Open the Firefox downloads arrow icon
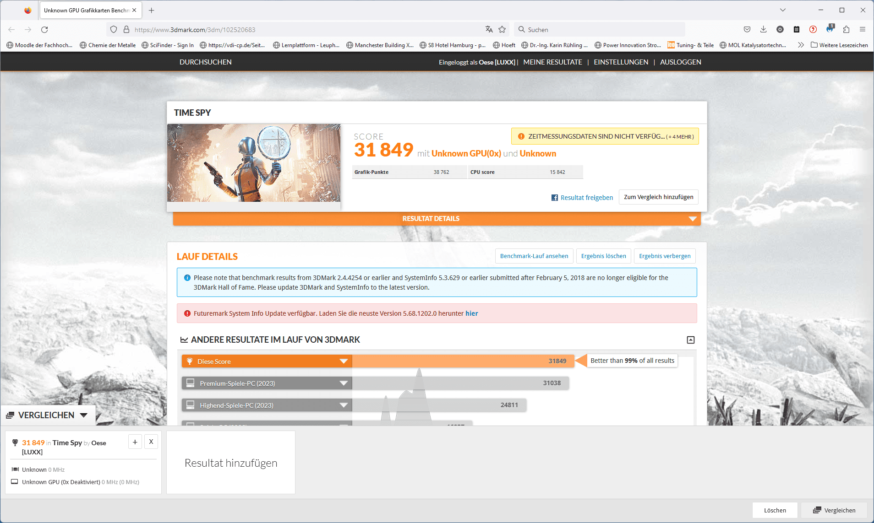874x523 pixels. [x=763, y=29]
